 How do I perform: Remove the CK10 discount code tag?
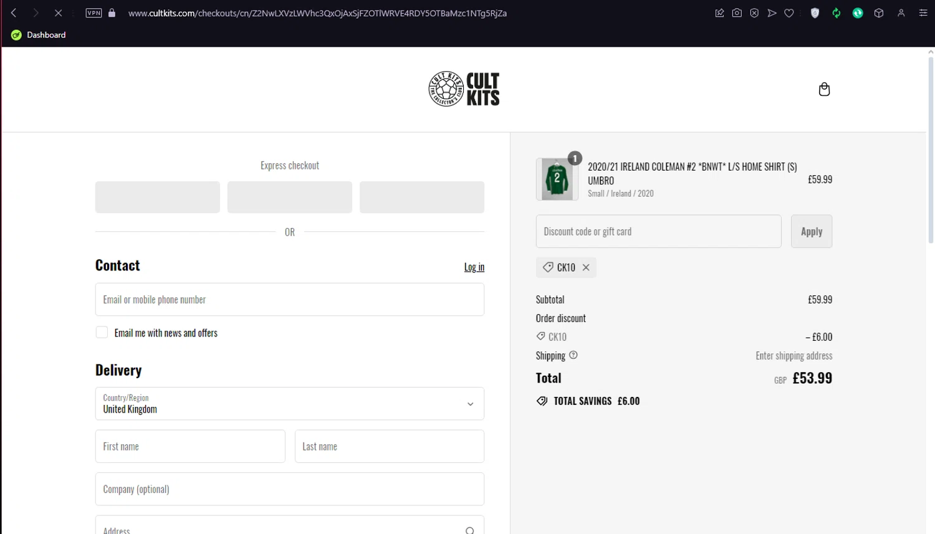pos(586,267)
